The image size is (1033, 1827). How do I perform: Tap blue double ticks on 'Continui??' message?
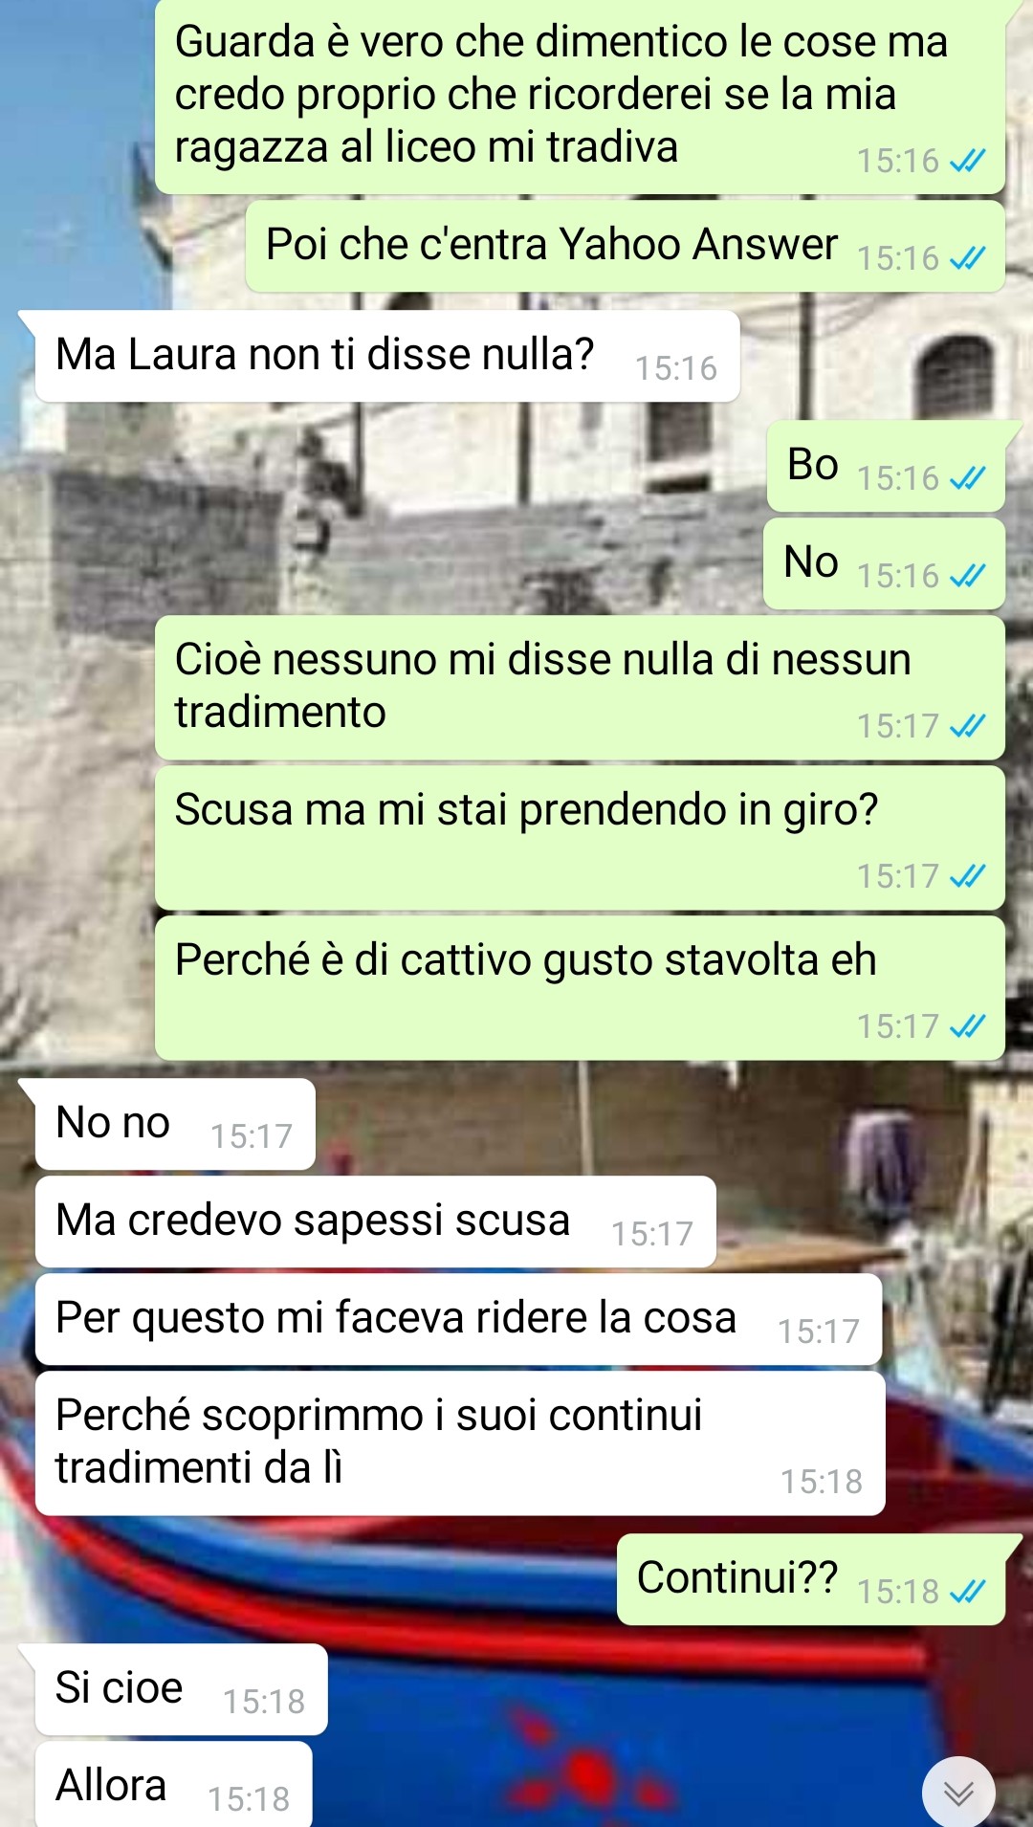click(x=967, y=1591)
